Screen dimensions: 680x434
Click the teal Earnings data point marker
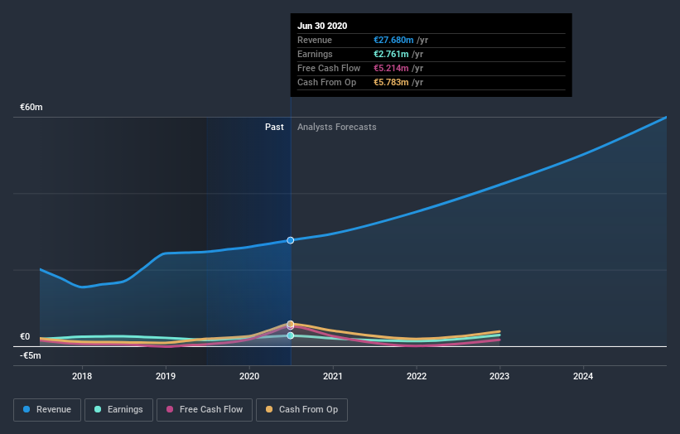pyautogui.click(x=291, y=335)
